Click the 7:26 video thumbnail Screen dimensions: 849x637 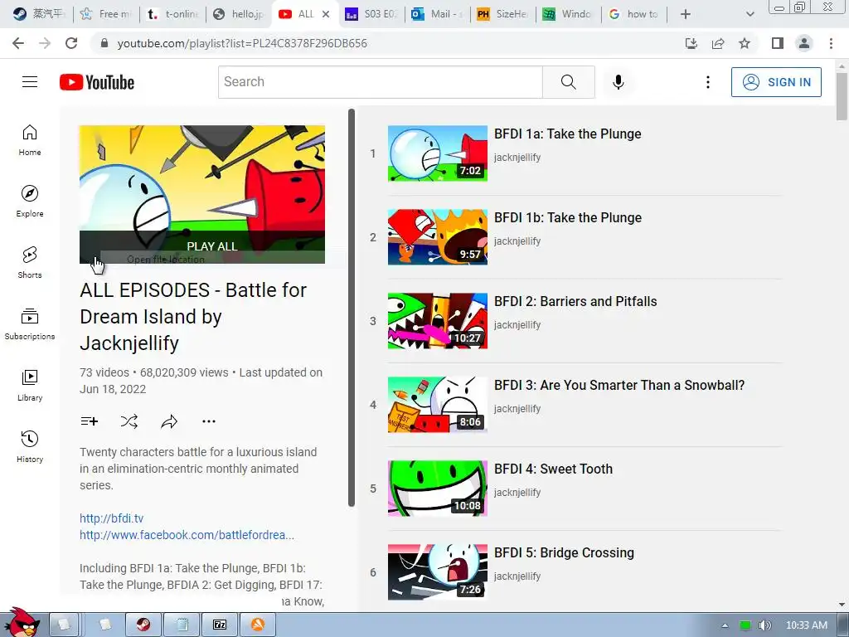pyautogui.click(x=438, y=572)
